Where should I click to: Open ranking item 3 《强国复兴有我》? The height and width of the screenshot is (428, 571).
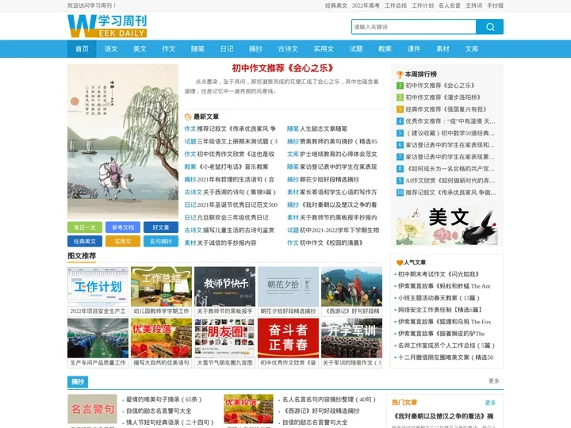(x=446, y=109)
